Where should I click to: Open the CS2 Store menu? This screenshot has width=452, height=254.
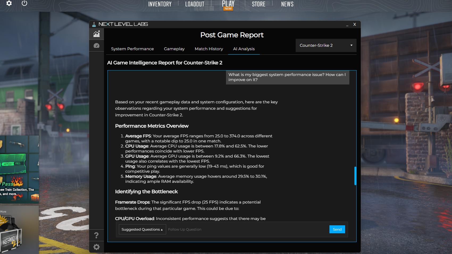coord(259,4)
